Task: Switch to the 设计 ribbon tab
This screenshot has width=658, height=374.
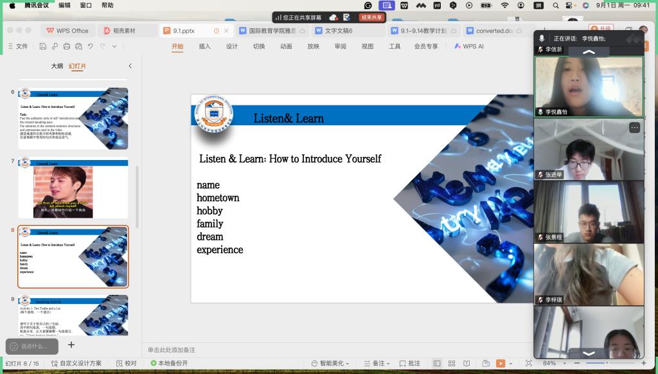Action: pyautogui.click(x=232, y=46)
